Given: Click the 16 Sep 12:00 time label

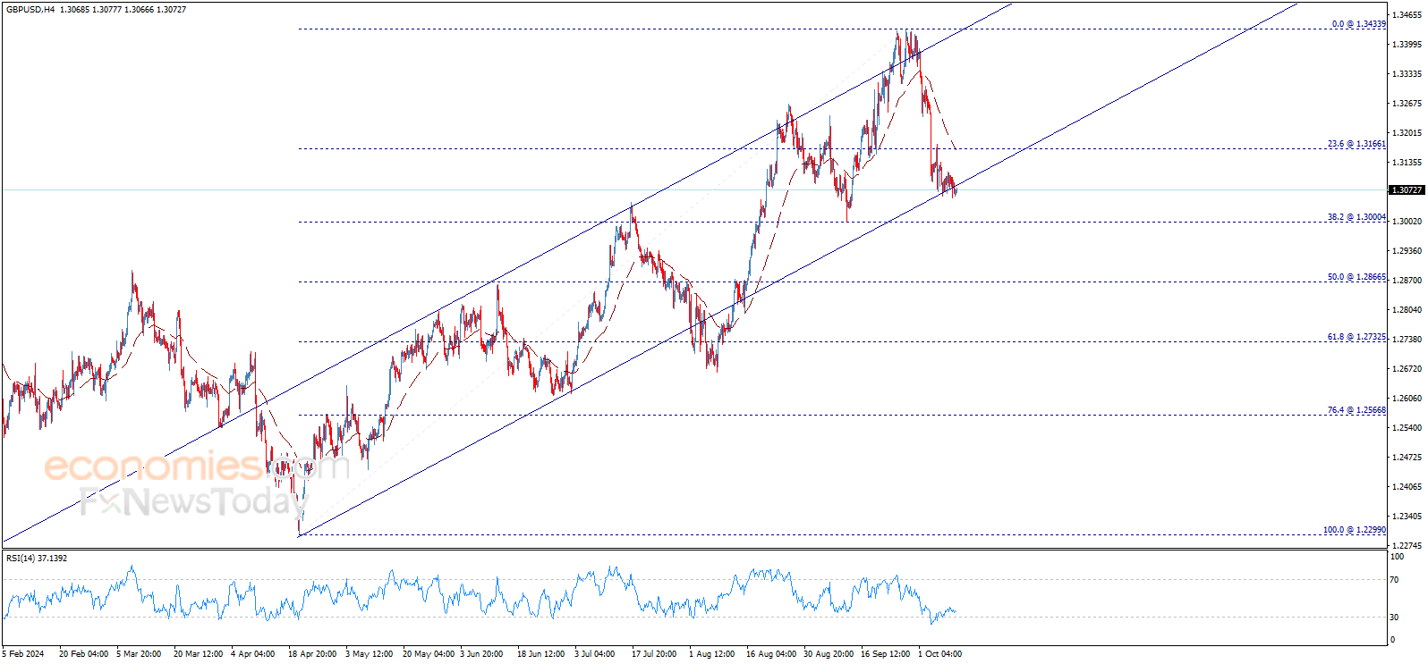Looking at the screenshot, I should [886, 654].
